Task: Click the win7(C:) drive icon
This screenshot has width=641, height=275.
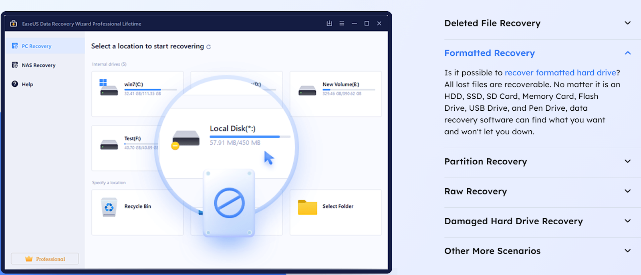Action: click(x=108, y=88)
